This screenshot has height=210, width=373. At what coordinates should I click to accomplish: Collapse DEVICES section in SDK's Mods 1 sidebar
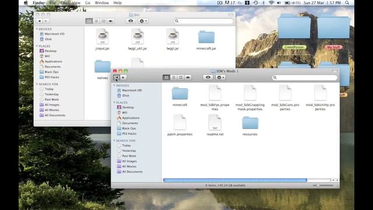coord(114,86)
